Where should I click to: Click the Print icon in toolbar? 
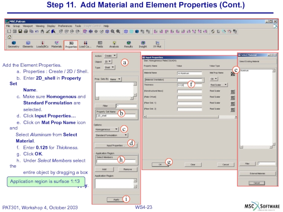[x=26, y=31]
